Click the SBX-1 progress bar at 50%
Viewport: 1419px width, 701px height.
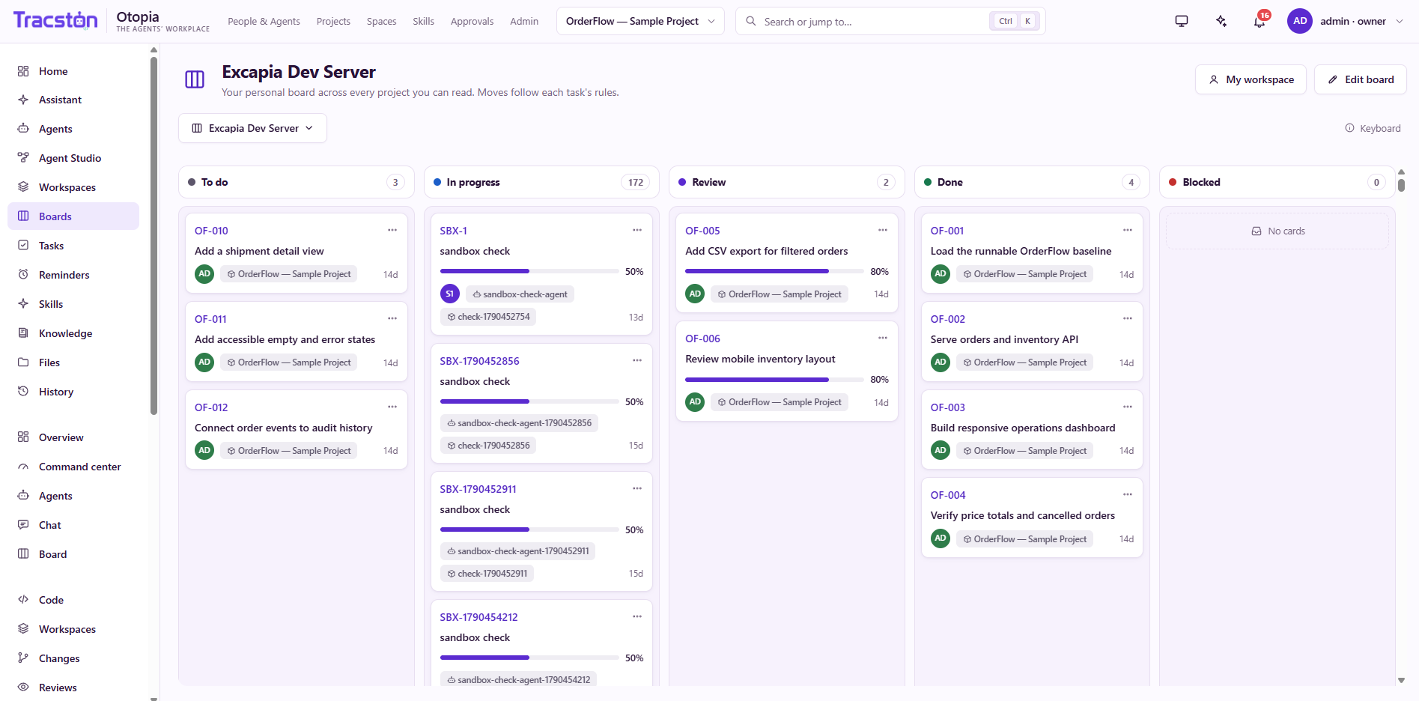[x=529, y=271]
